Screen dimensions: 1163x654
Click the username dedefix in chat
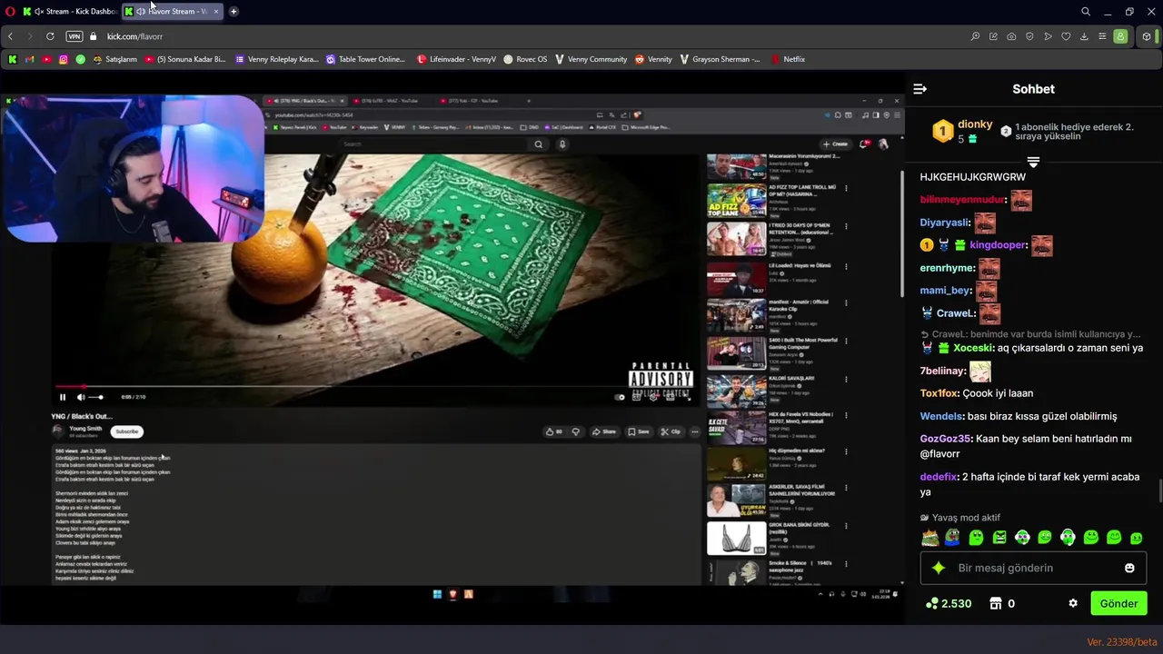pyautogui.click(x=939, y=477)
